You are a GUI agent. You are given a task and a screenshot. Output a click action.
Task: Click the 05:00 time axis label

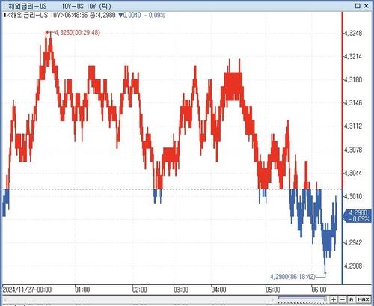[273, 290]
